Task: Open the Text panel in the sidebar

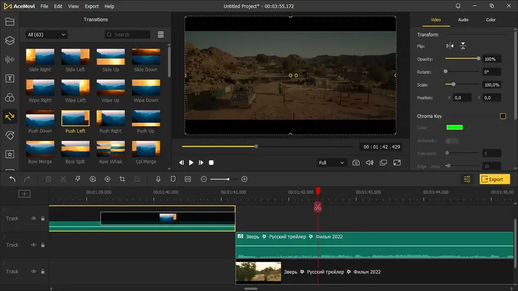Action: tap(10, 78)
